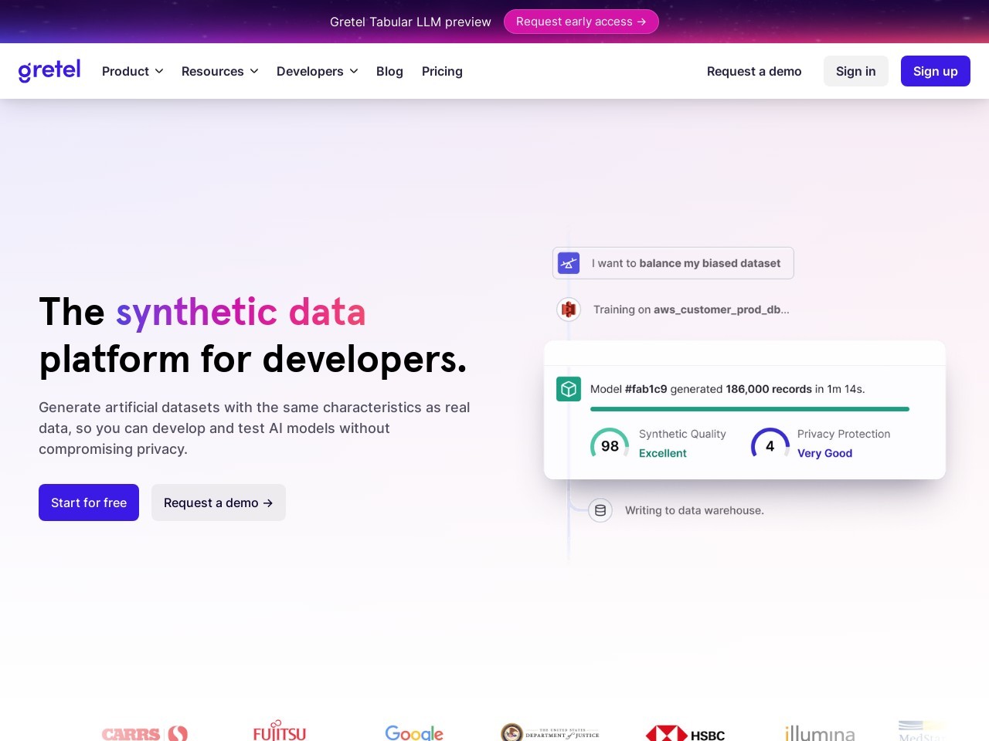Click the Synthetic Quality 98 gauge
Screen dimensions: 989x741
[x=610, y=444]
